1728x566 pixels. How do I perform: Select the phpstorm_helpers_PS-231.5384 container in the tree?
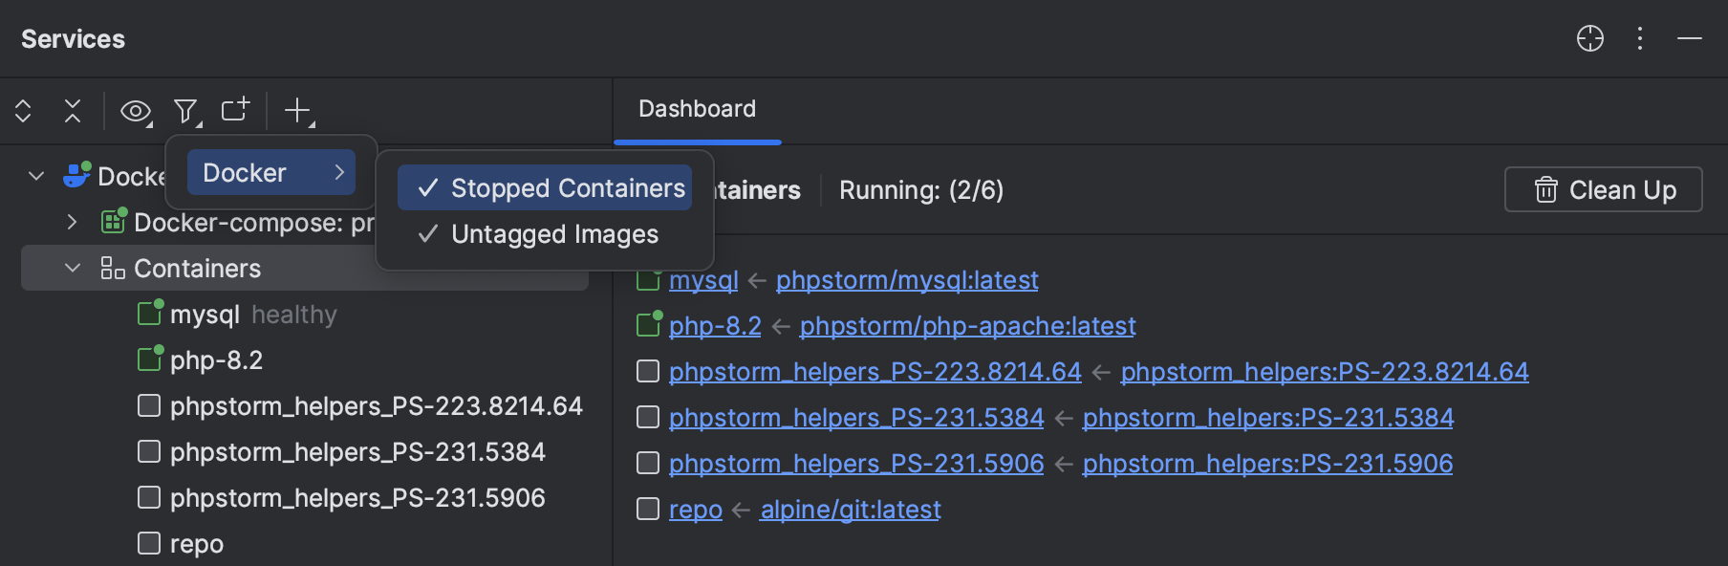358,451
